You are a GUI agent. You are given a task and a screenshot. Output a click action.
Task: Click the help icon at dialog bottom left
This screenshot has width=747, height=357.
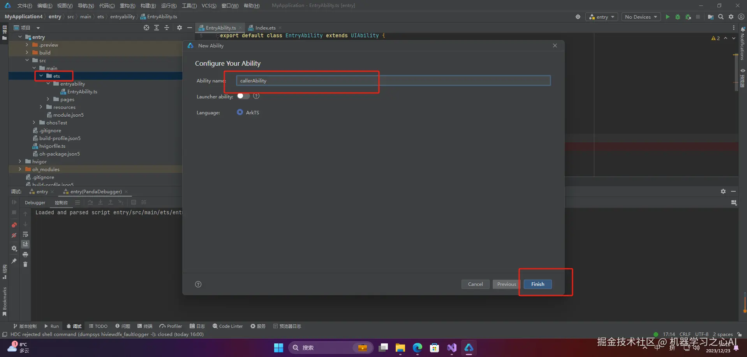click(198, 284)
